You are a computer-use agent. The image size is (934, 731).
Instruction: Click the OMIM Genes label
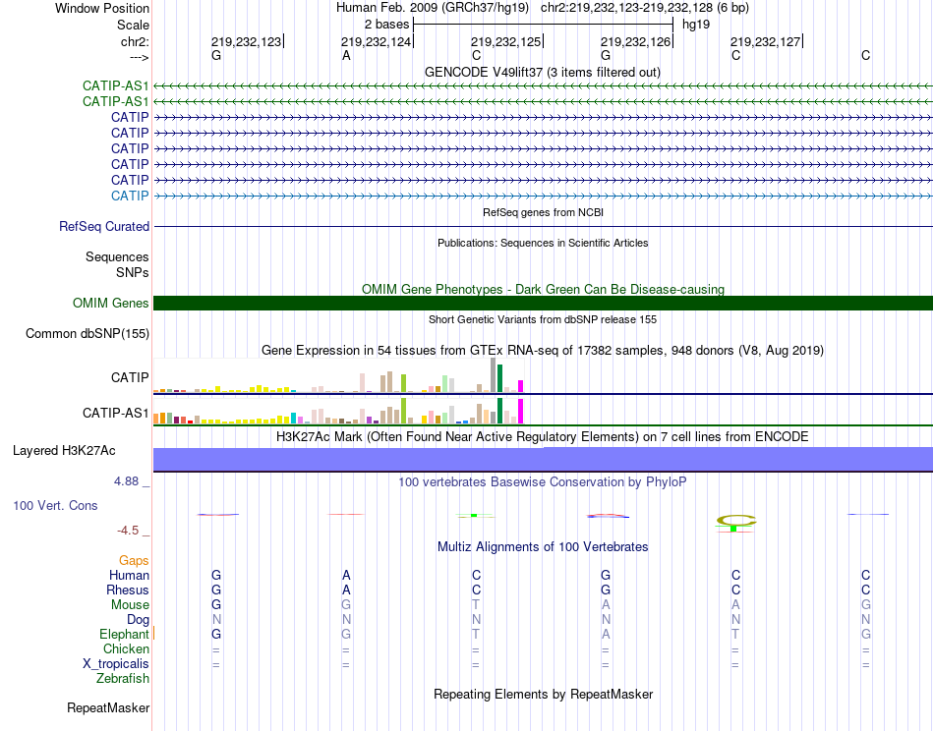(110, 303)
